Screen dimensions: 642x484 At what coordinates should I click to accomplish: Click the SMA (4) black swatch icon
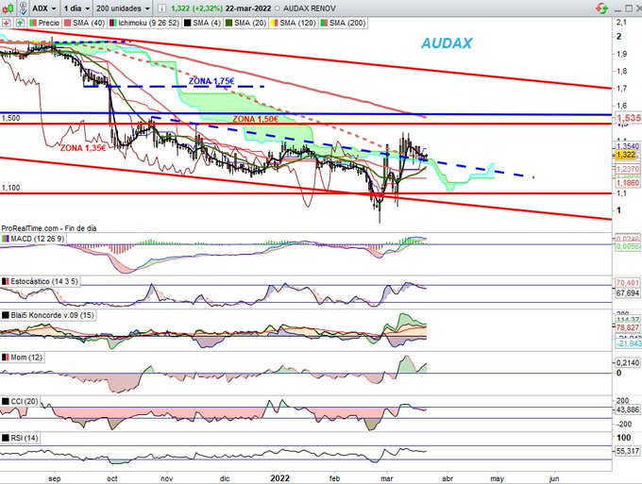(187, 23)
